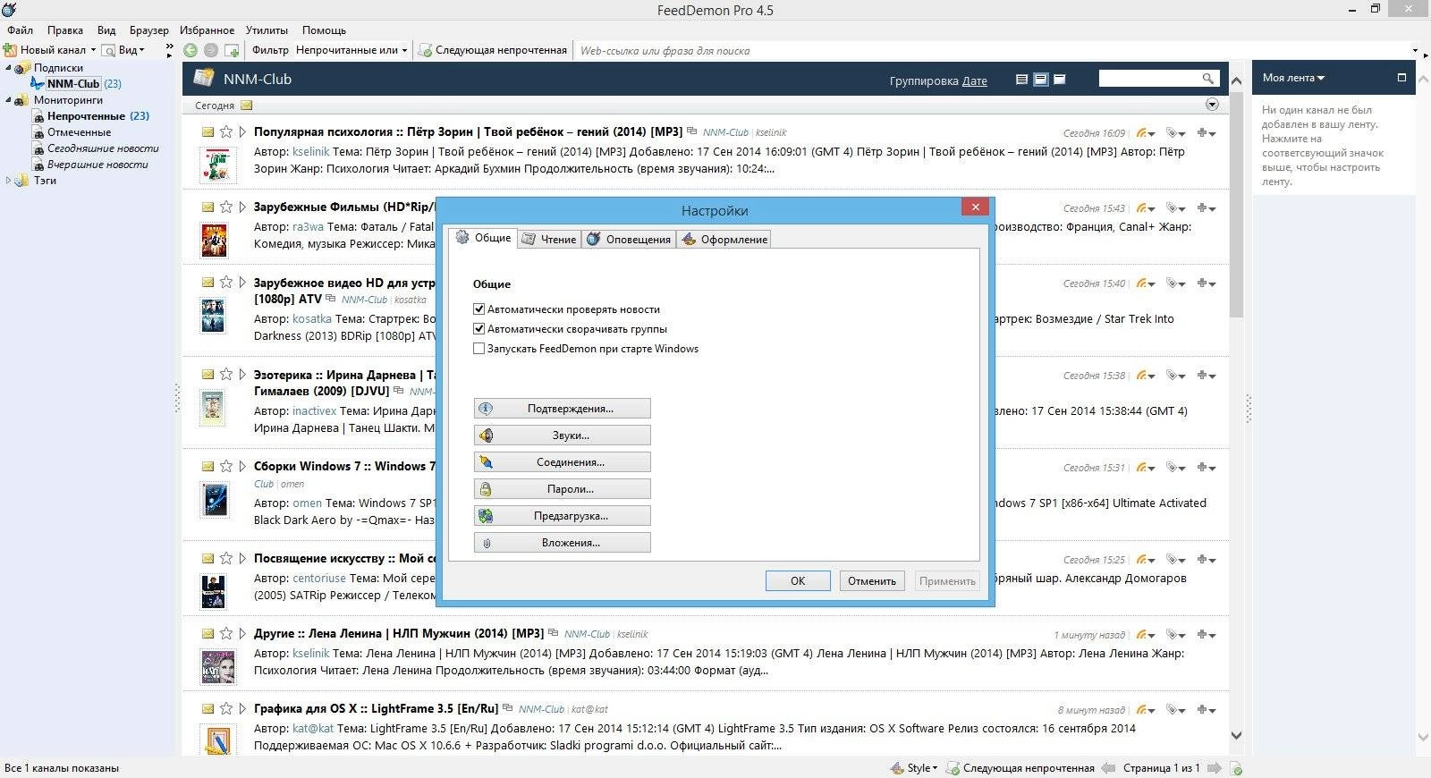
Task: Open the Файл menu
Action: tap(20, 30)
